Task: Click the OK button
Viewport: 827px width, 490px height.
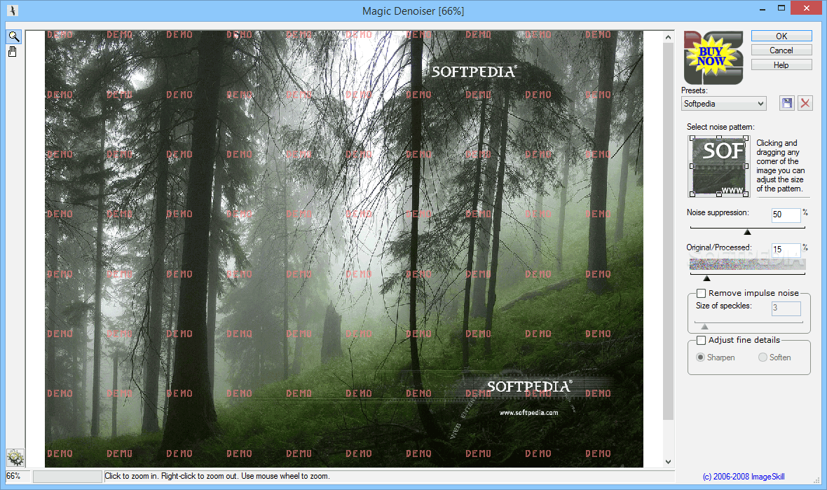Action: 781,36
